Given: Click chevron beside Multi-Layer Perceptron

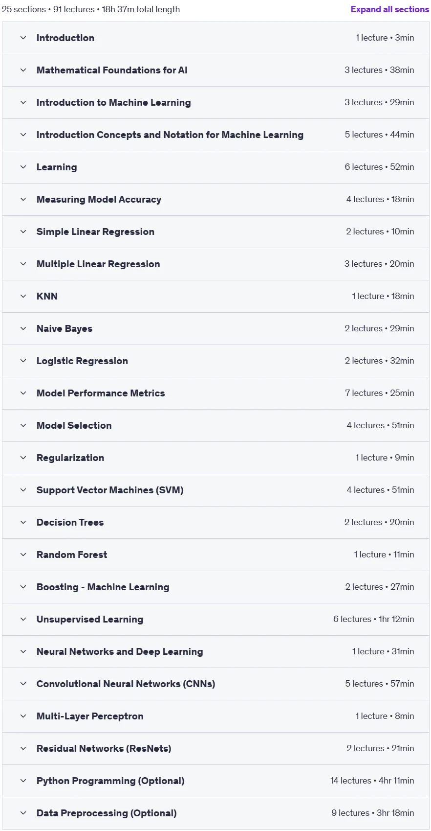Looking at the screenshot, I should click(x=23, y=716).
